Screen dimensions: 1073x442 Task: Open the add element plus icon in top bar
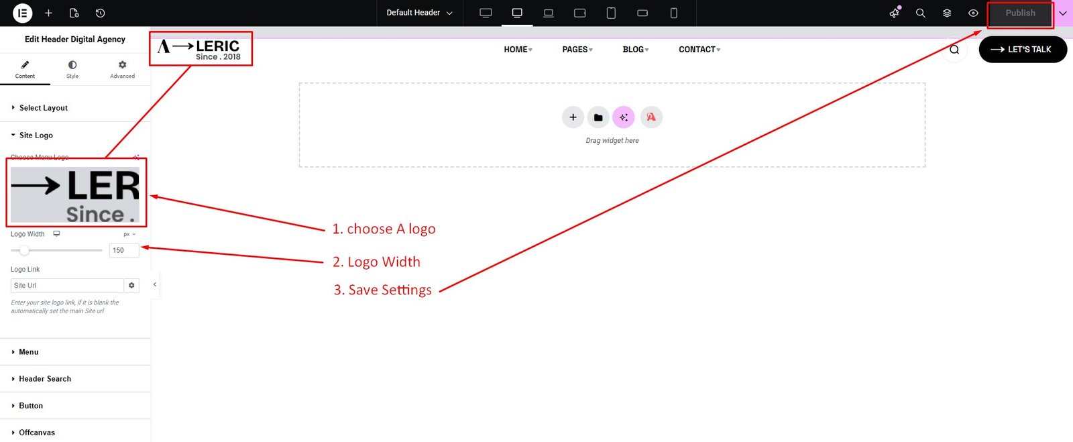48,13
